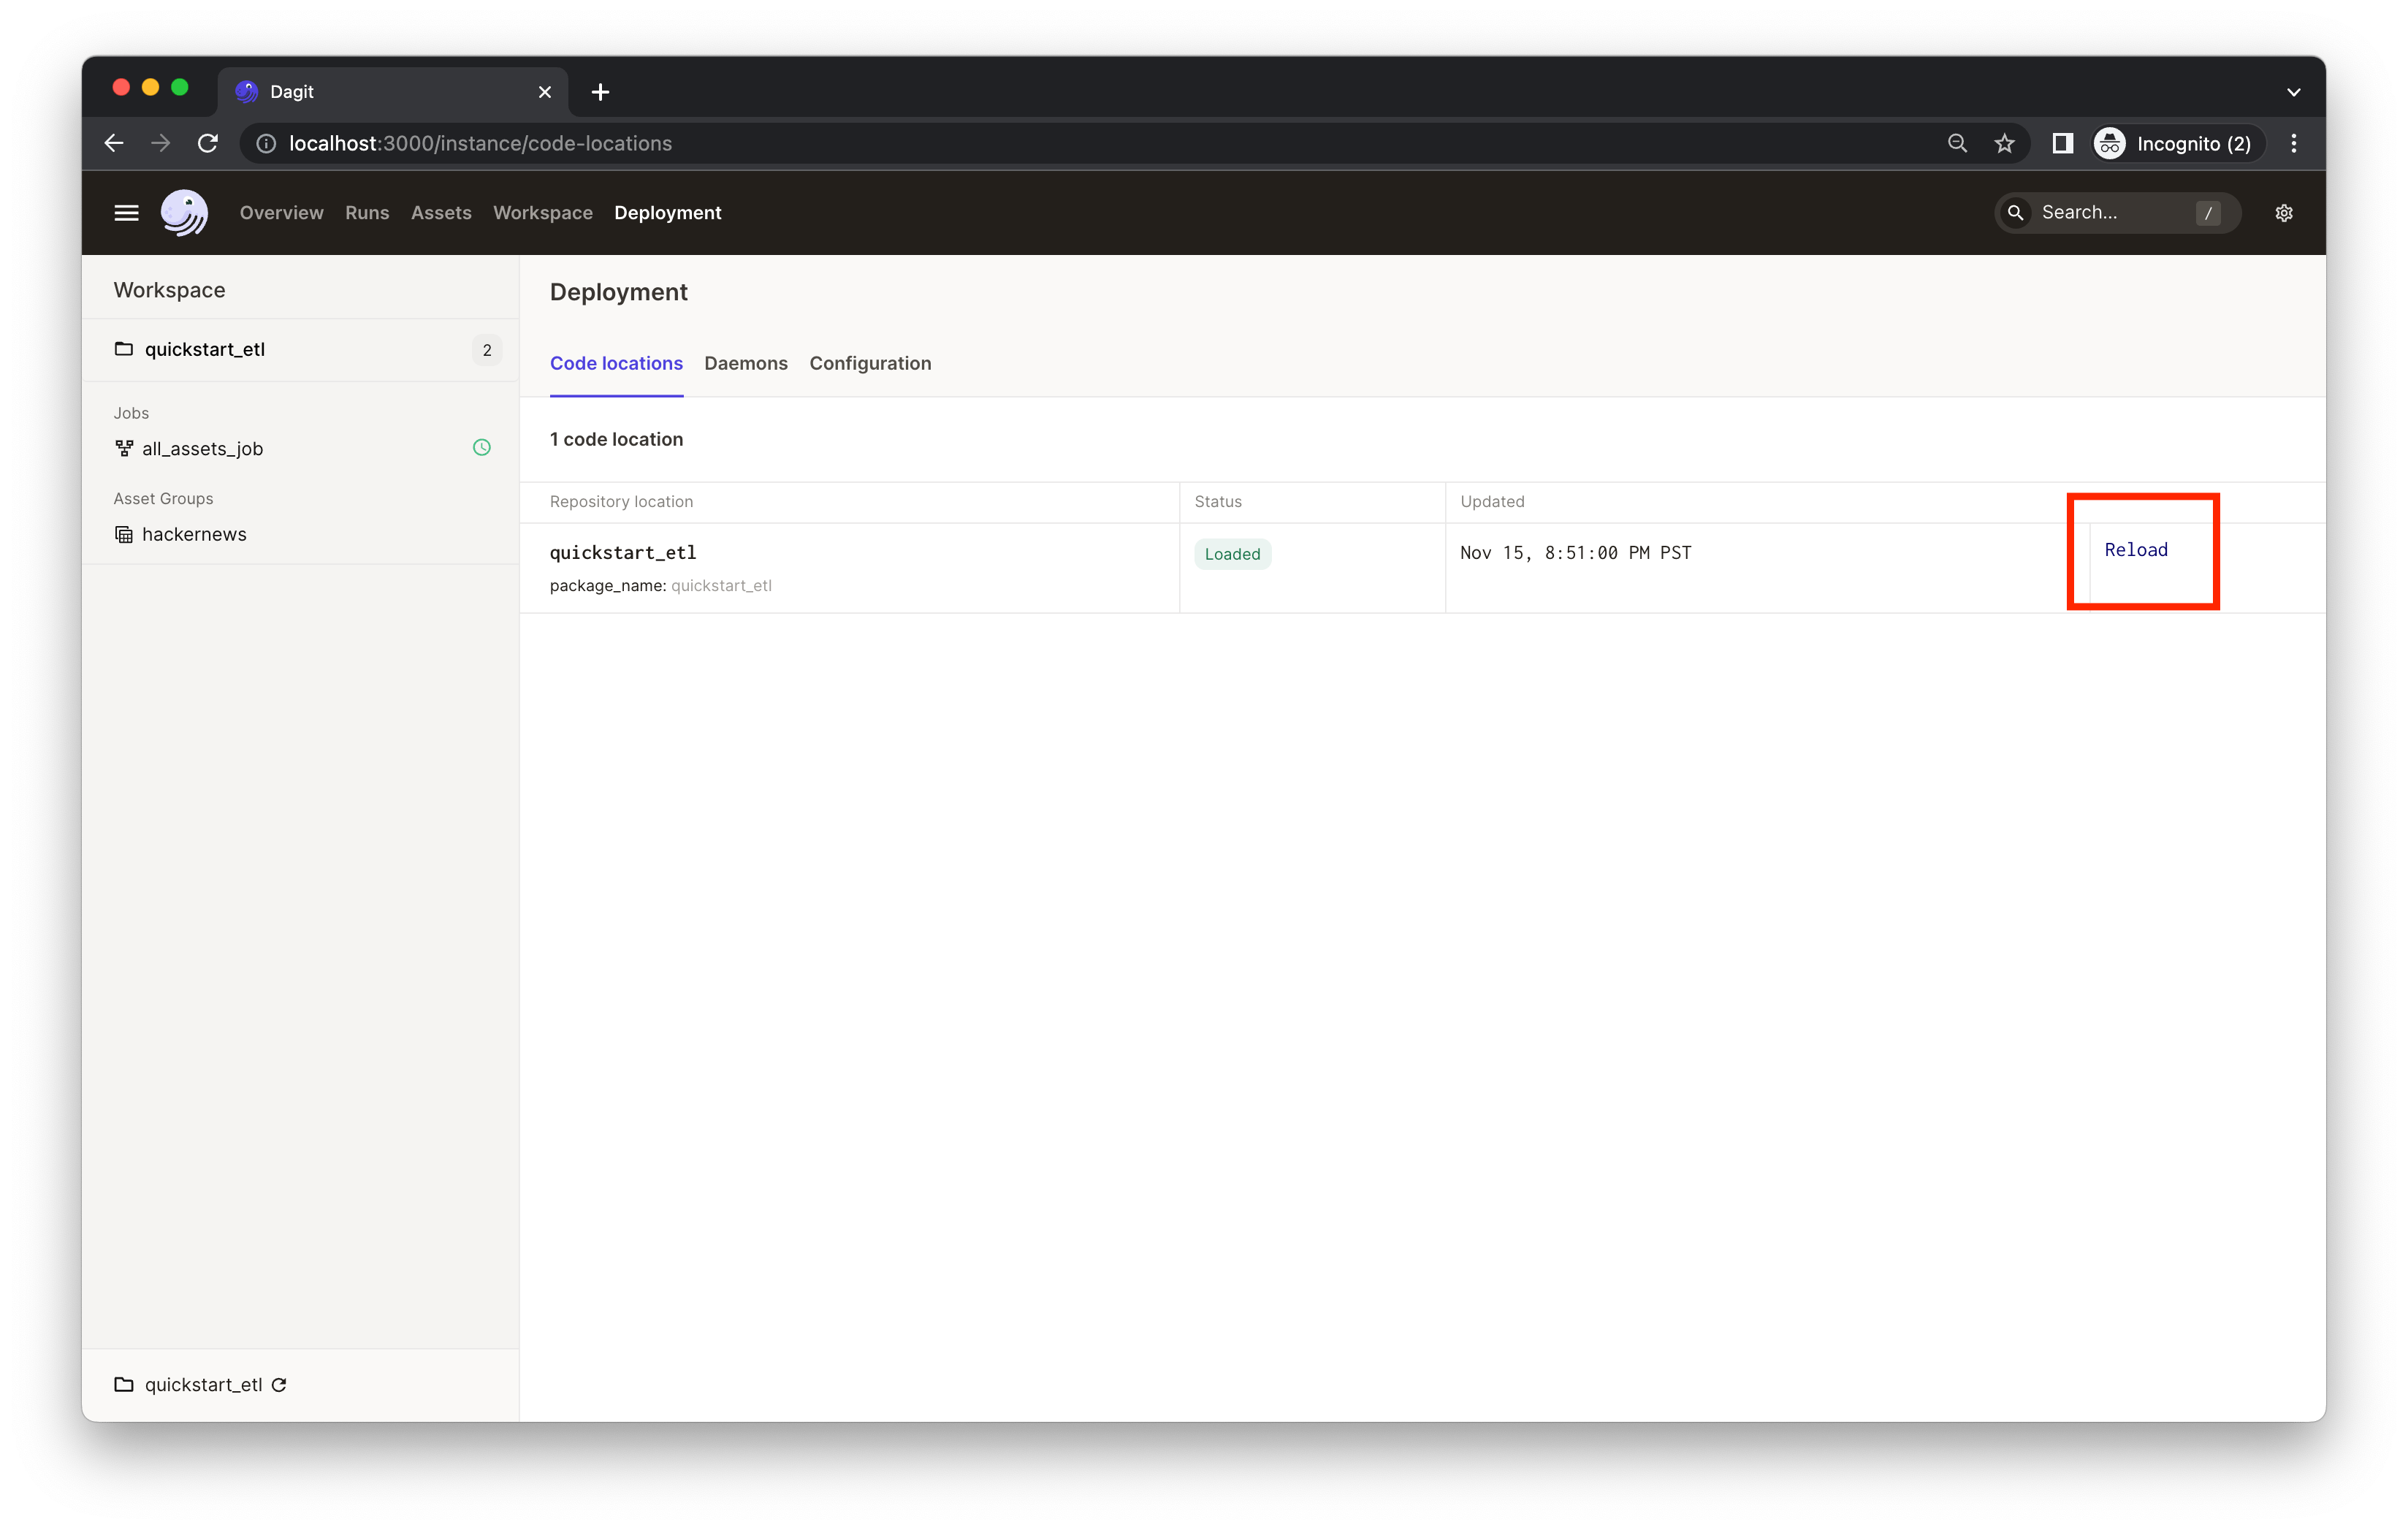
Task: Open settings via the gear icon
Action: click(x=2283, y=213)
